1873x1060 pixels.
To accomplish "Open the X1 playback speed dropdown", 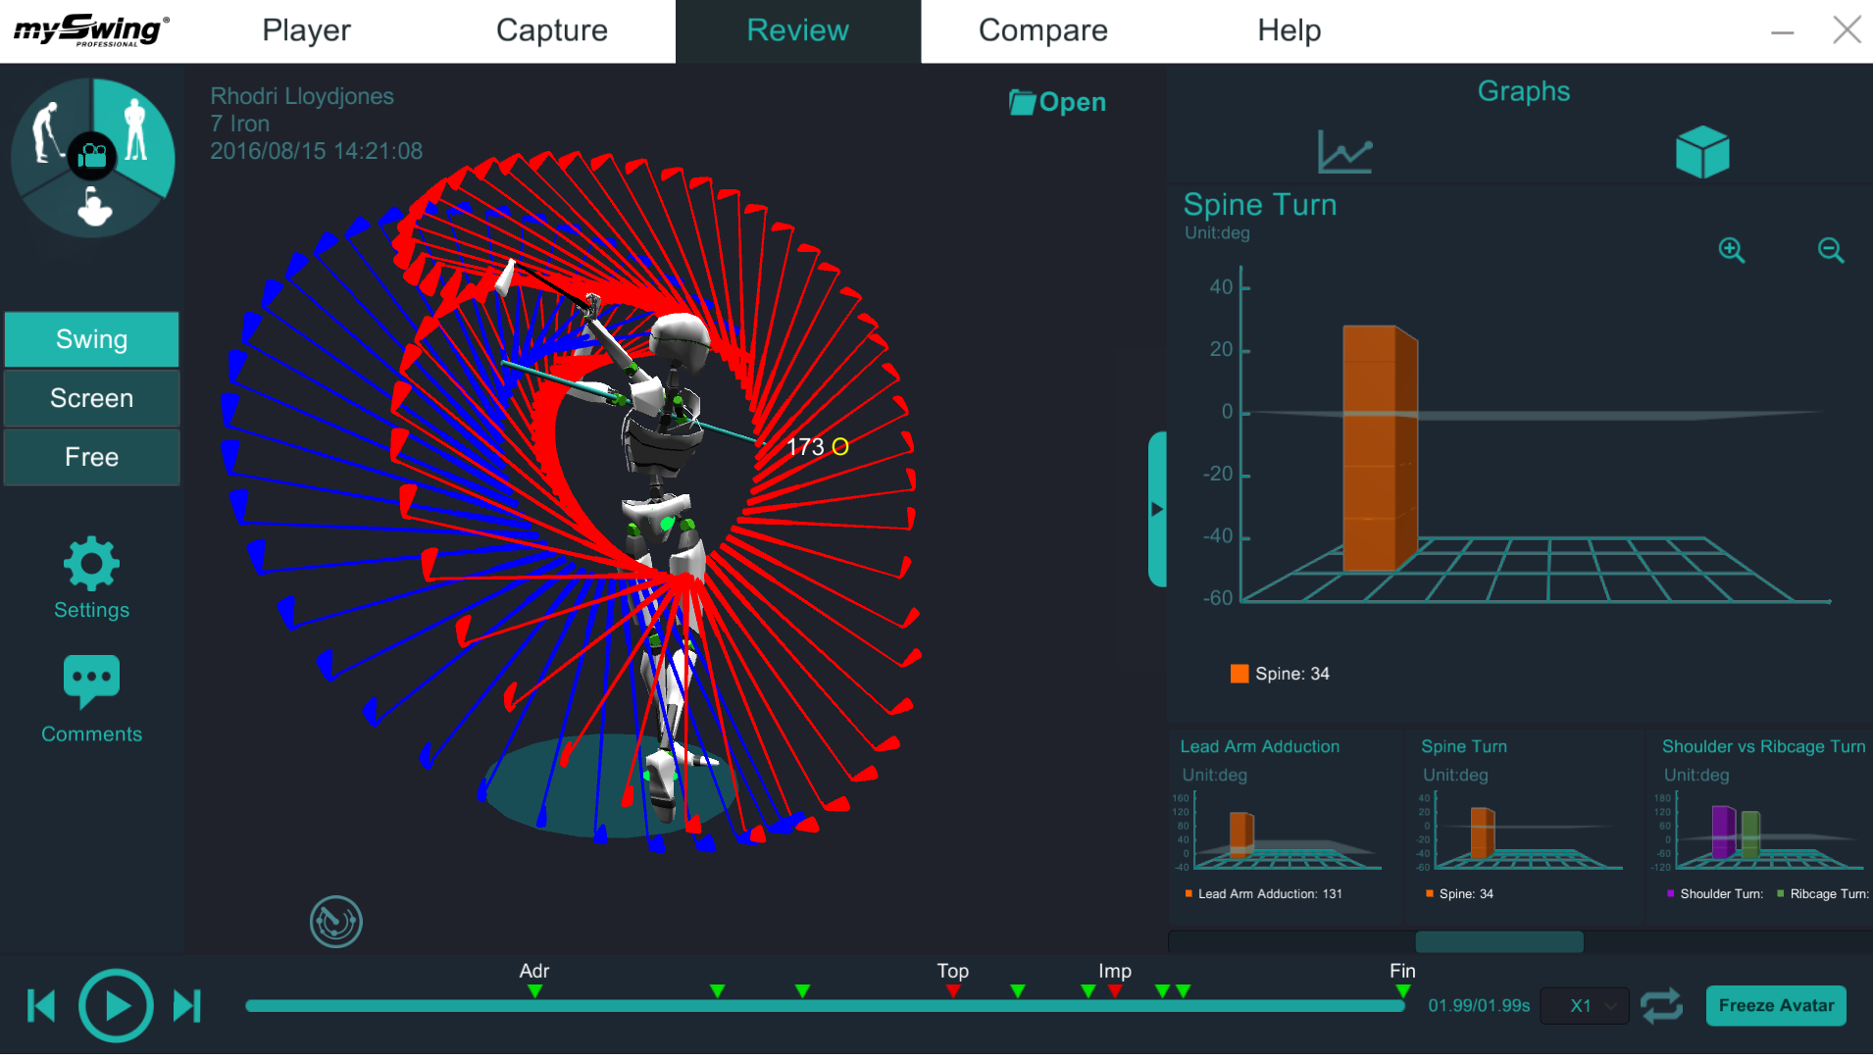I will (x=1585, y=1006).
